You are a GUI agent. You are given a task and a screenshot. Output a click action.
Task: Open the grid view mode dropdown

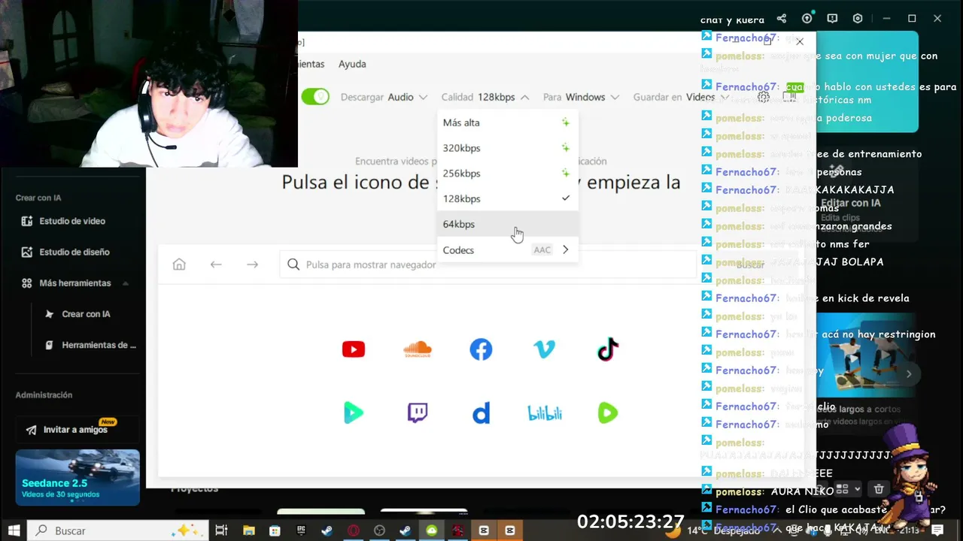[x=847, y=489]
